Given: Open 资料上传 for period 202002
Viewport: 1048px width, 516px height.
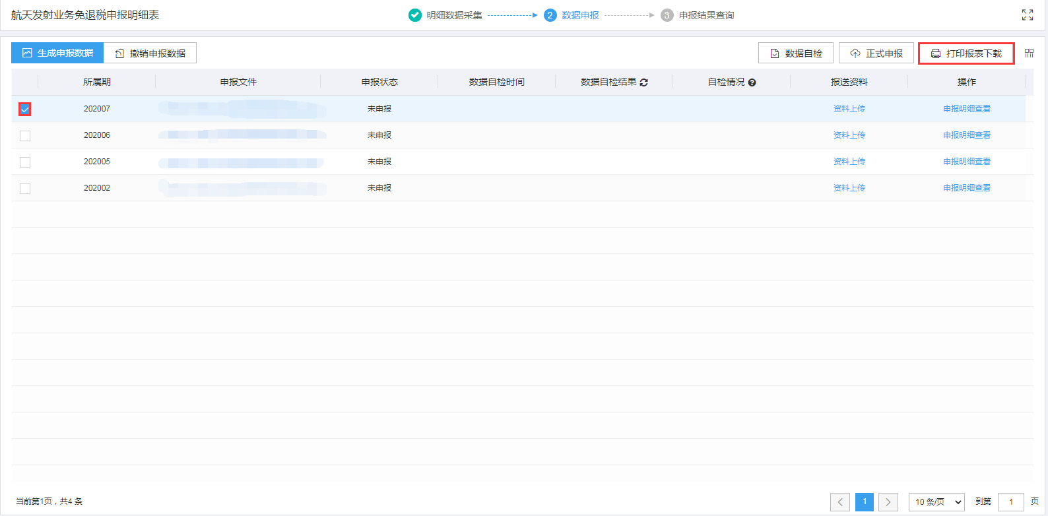Looking at the screenshot, I should pos(849,188).
